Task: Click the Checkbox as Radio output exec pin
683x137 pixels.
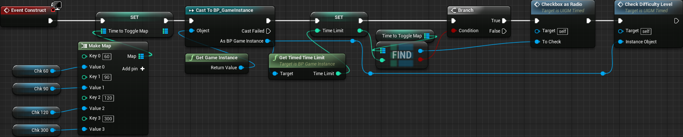Action: pos(588,21)
